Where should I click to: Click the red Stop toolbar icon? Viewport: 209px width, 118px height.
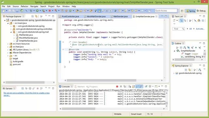[x=50, y=11]
